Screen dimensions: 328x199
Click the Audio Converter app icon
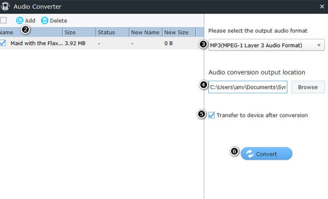point(5,6)
